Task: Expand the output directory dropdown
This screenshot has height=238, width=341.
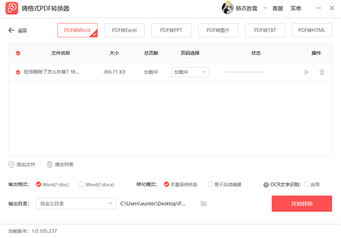Action: pos(74,203)
